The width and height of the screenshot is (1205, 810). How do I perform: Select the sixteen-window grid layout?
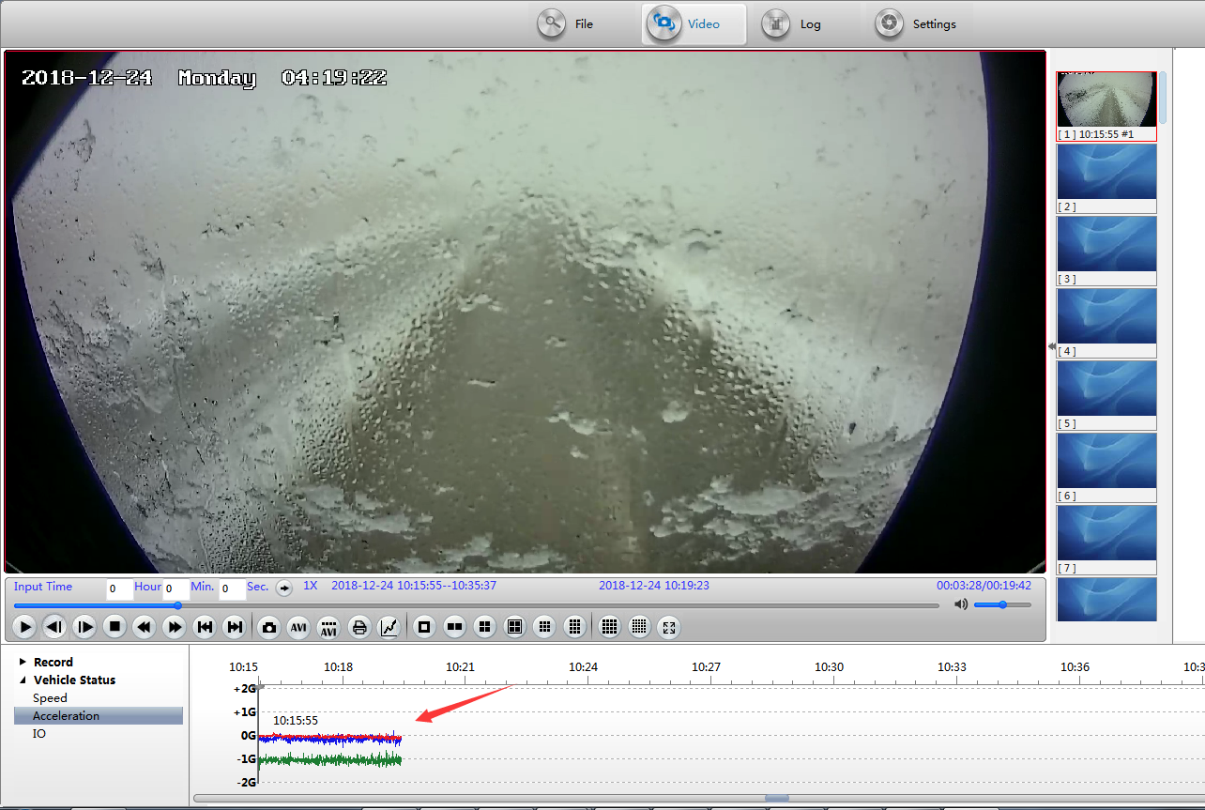(609, 627)
